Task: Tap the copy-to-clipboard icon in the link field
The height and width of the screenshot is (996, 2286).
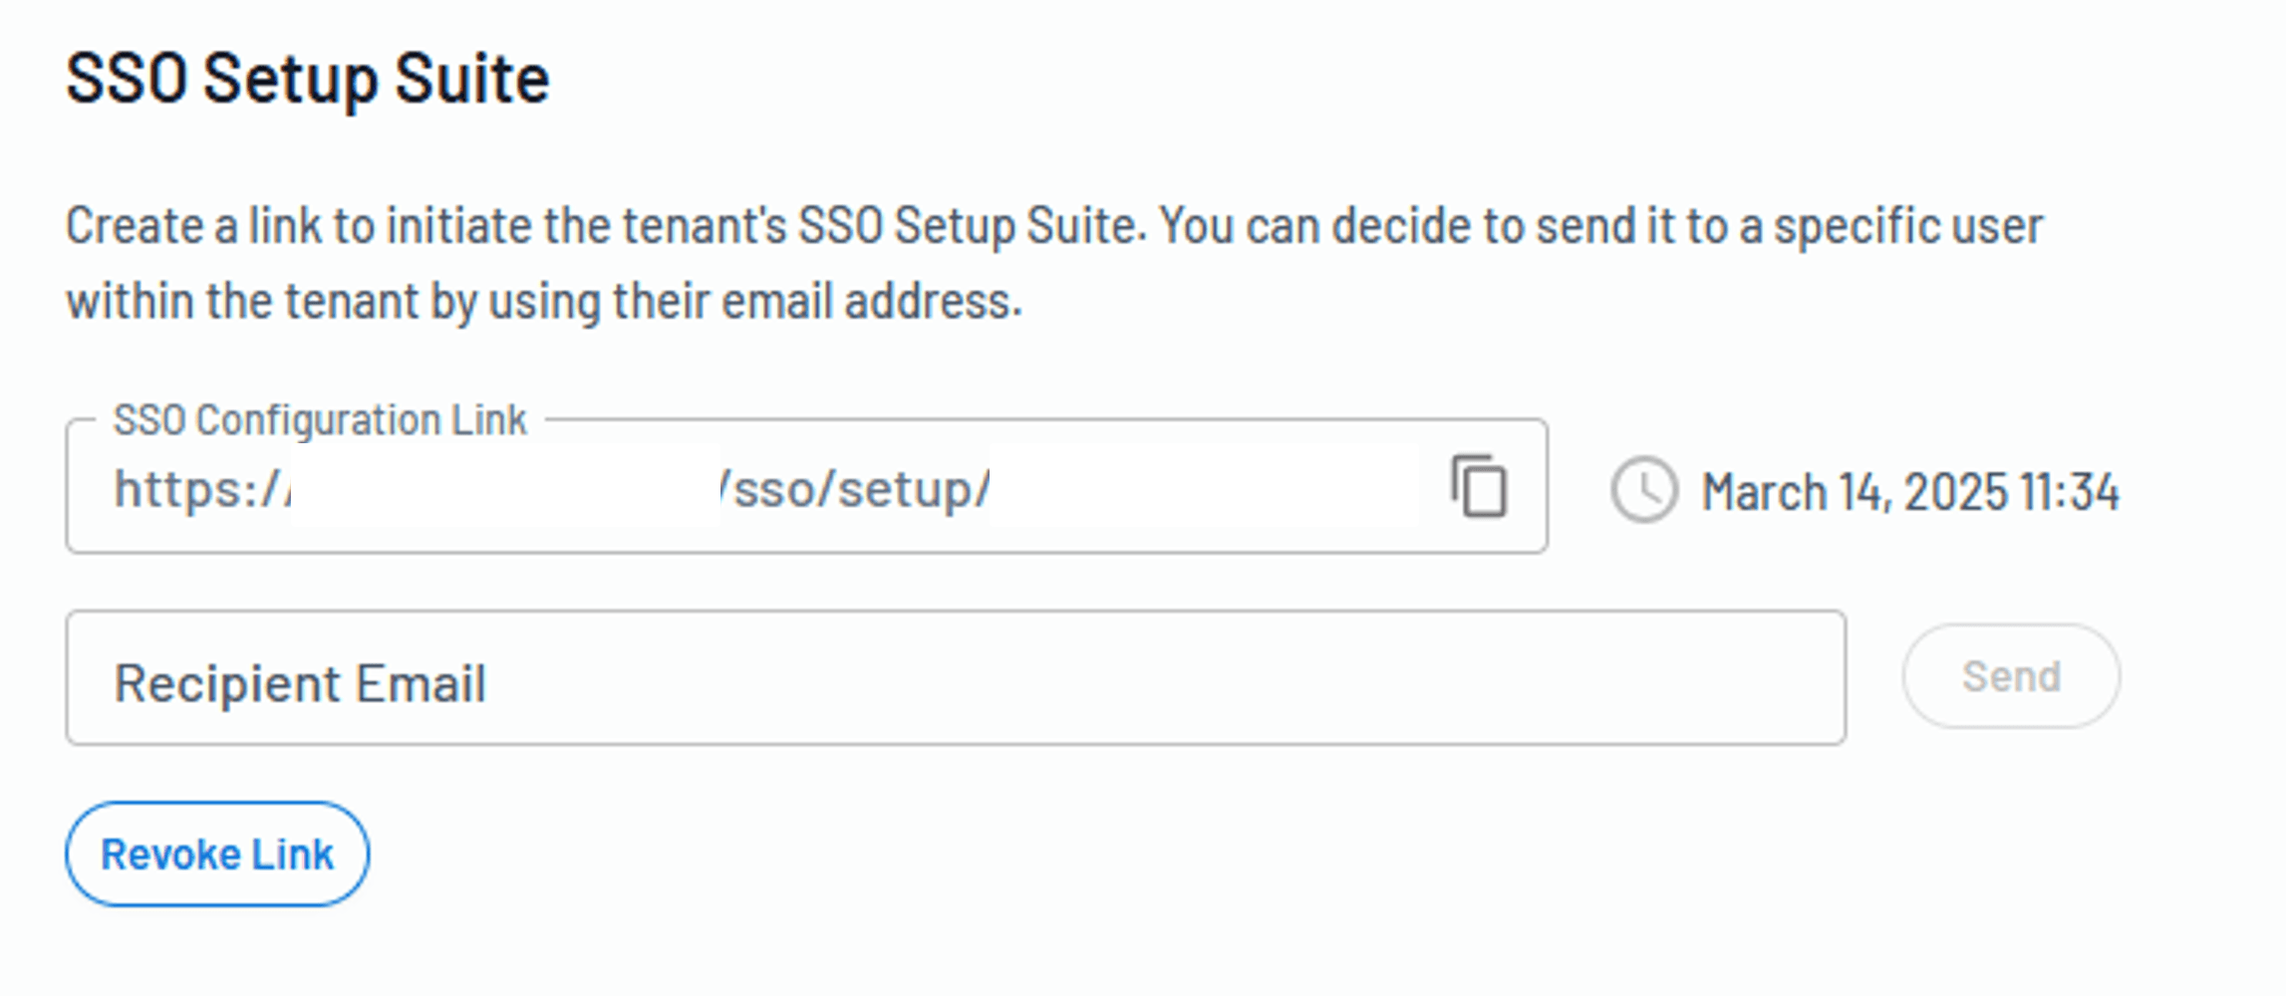Action: (x=1479, y=487)
